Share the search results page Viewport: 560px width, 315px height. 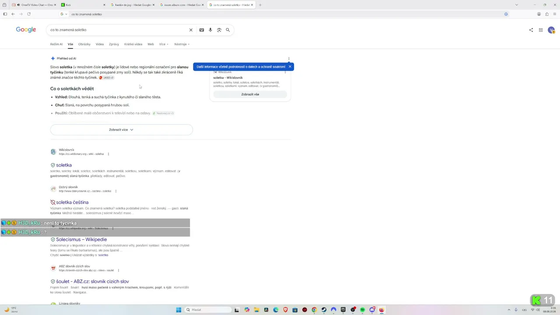531,30
